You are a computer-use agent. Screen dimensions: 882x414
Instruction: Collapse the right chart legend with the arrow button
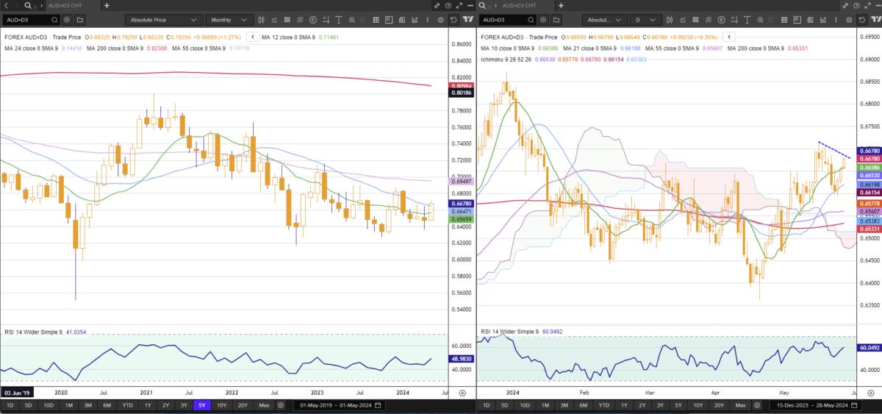[x=729, y=36]
